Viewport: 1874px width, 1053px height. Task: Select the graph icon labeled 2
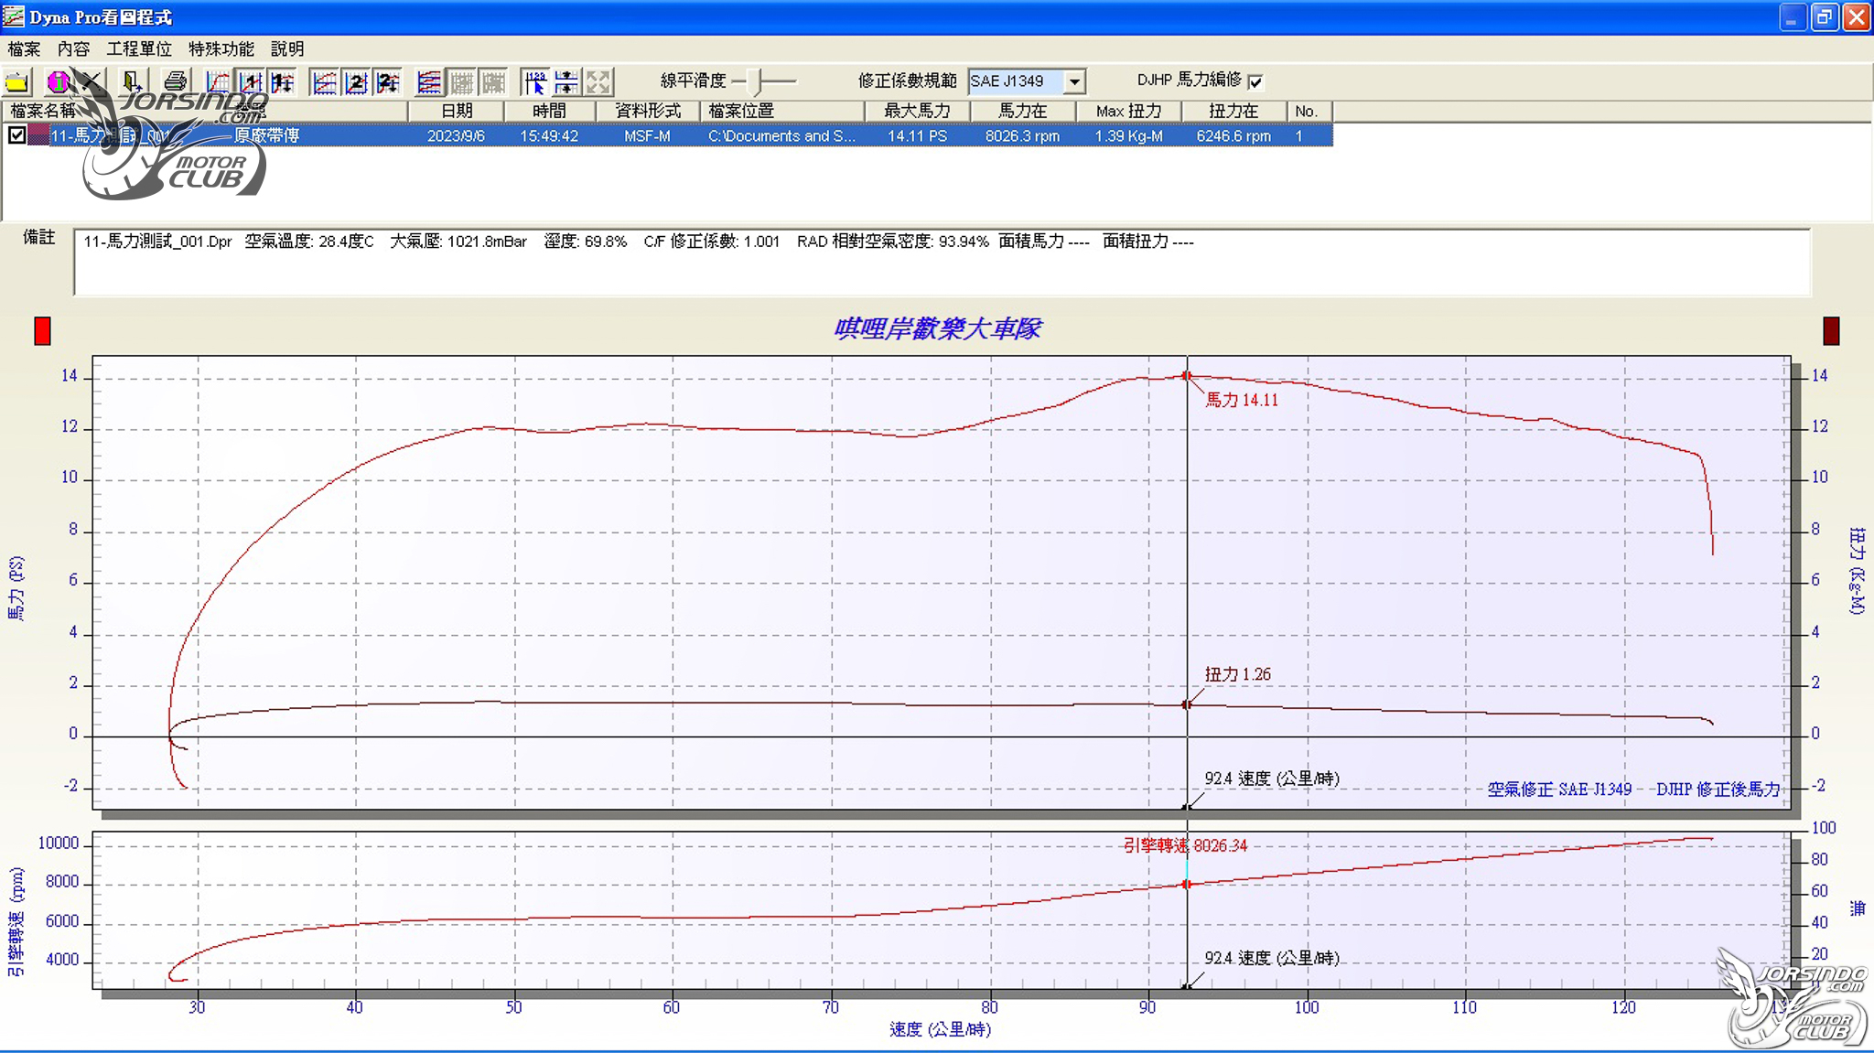pyautogui.click(x=356, y=82)
